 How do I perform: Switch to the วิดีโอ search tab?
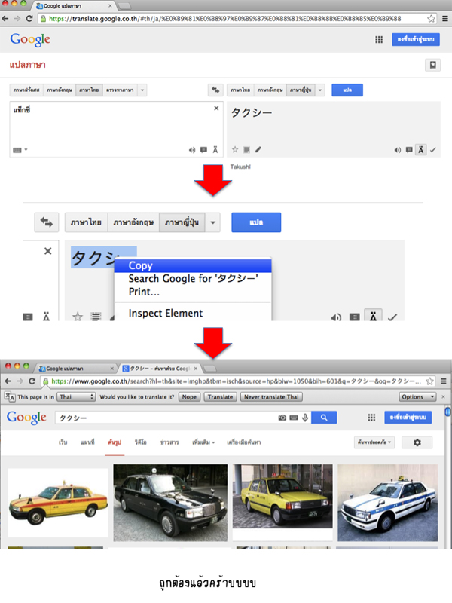click(140, 442)
